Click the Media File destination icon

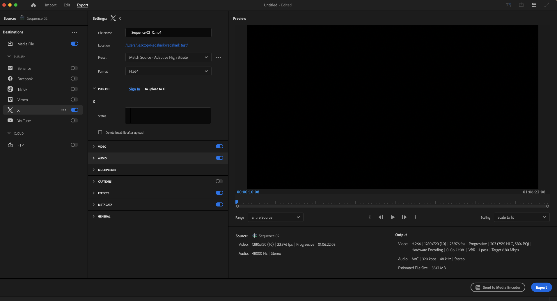tap(10, 44)
